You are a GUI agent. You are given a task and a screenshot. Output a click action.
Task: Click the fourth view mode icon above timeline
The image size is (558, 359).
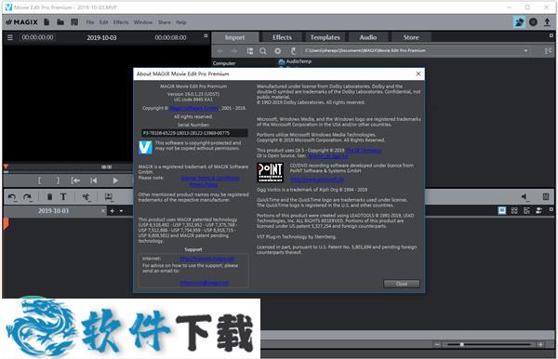538,210
